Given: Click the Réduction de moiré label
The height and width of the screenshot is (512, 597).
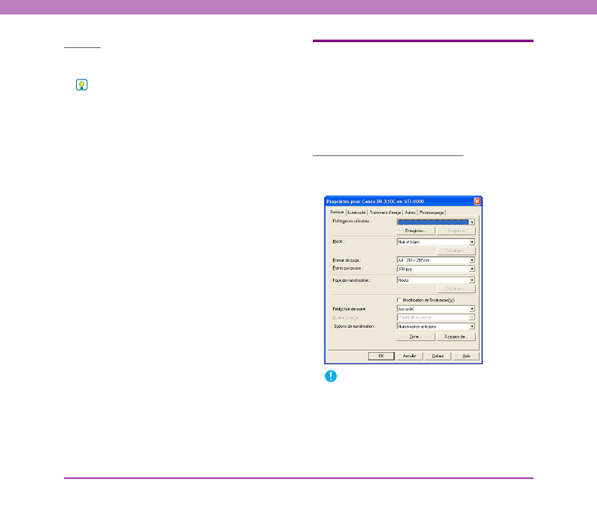Looking at the screenshot, I should 349,309.
